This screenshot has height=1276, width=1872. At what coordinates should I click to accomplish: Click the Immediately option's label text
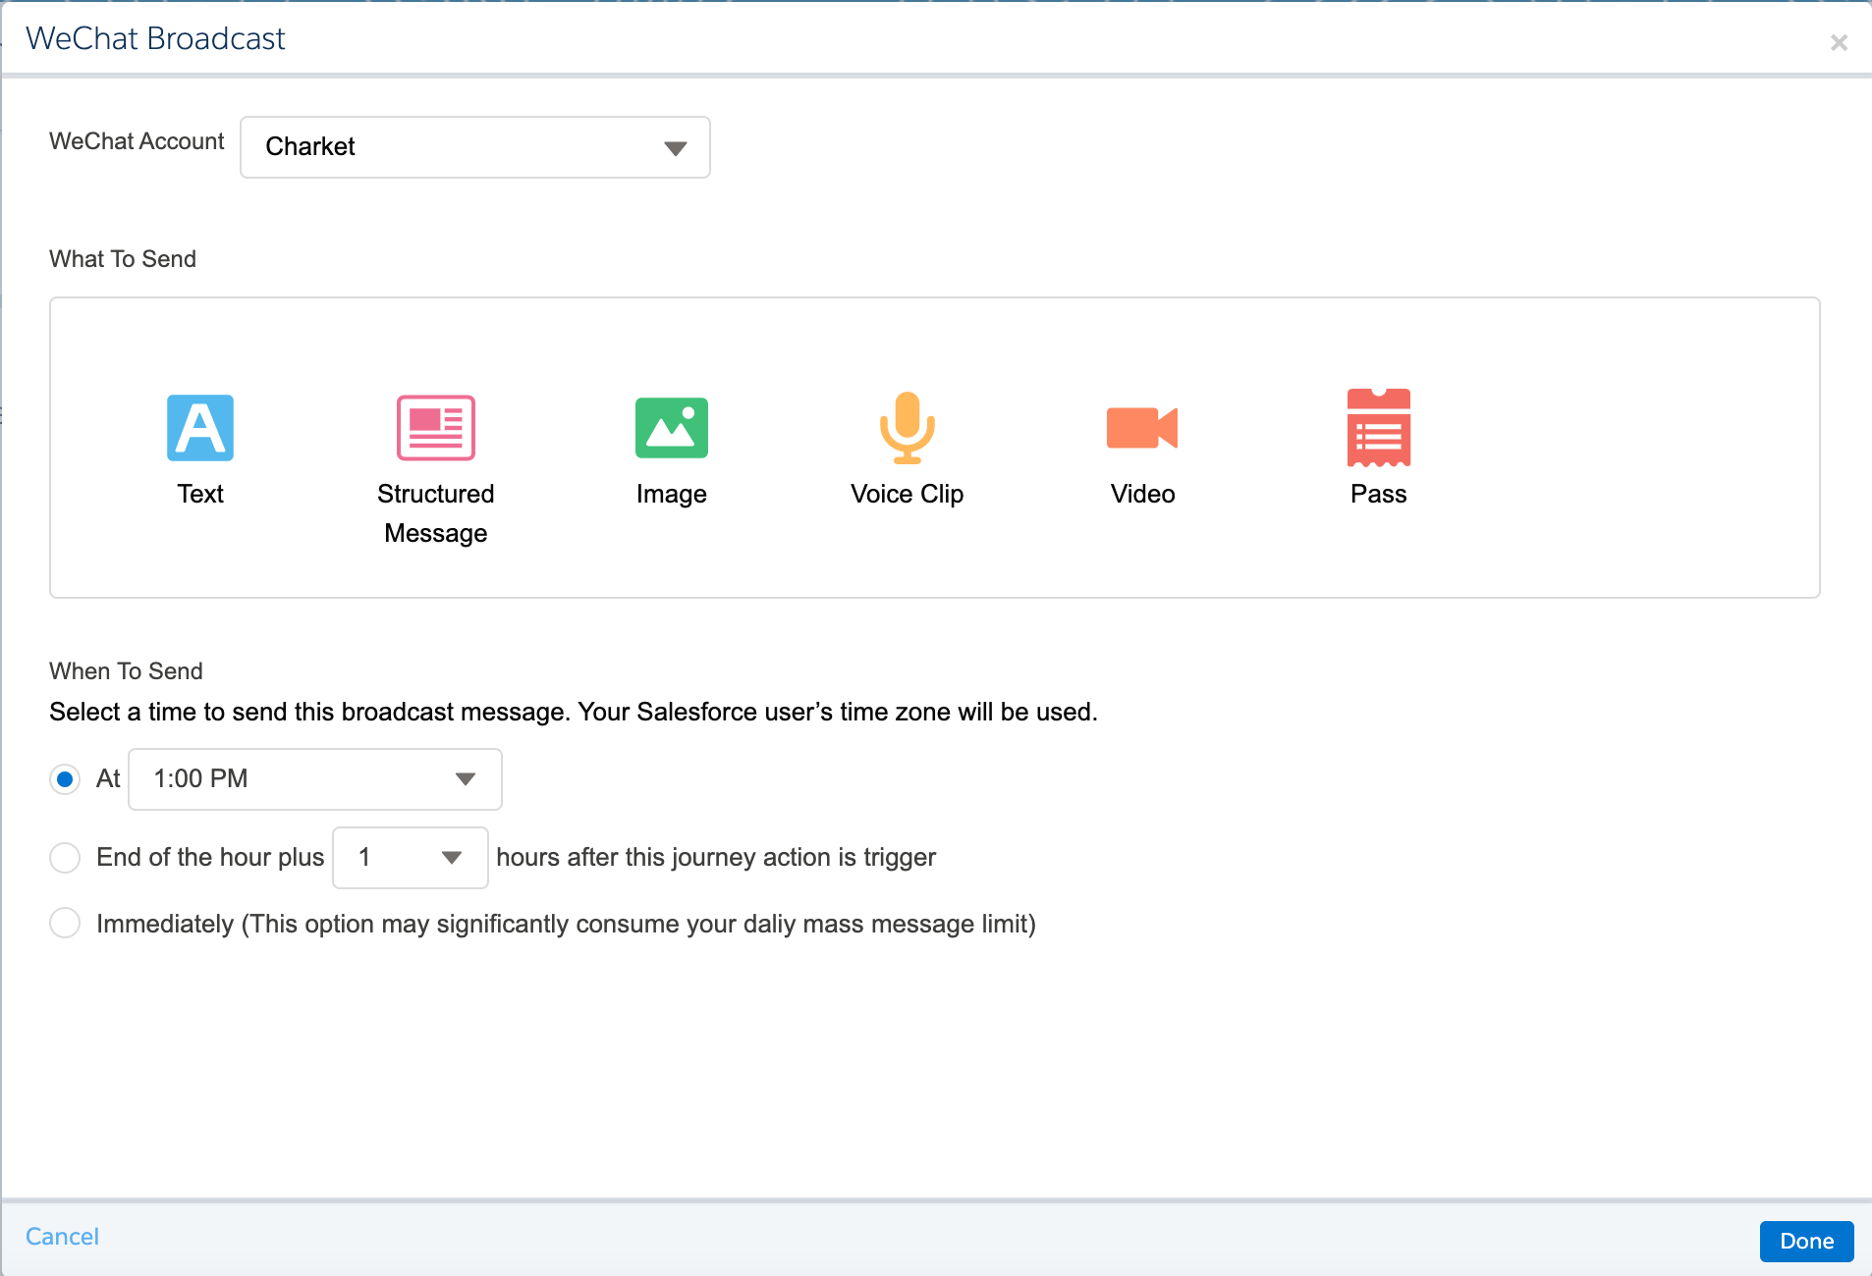pyautogui.click(x=566, y=924)
